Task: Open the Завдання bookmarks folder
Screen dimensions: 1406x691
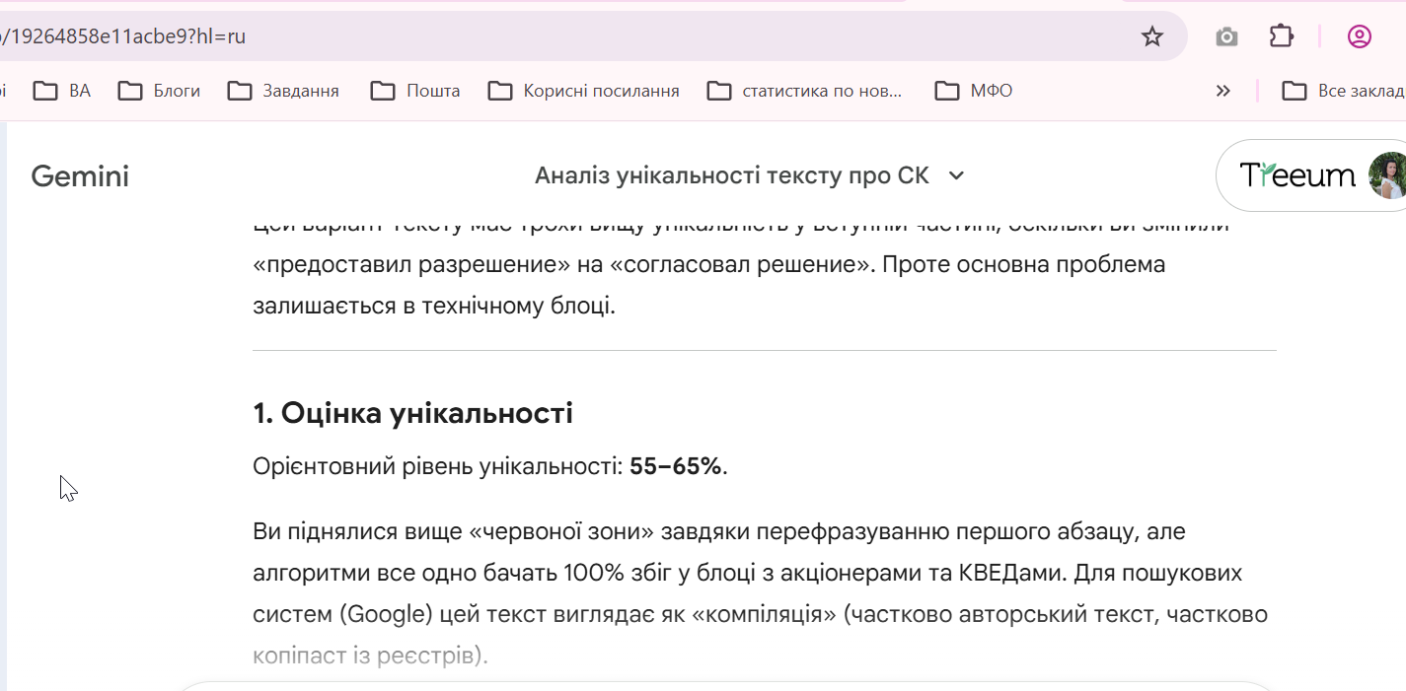Action: (x=283, y=91)
